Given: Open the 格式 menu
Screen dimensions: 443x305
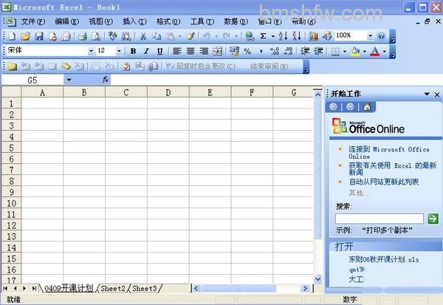Looking at the screenshot, I should click(x=168, y=21).
